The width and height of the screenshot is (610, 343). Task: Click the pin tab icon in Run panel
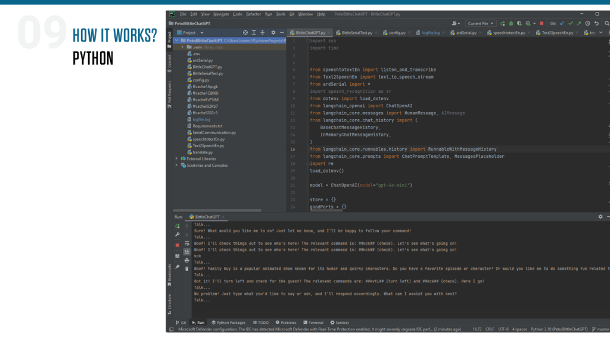click(177, 267)
